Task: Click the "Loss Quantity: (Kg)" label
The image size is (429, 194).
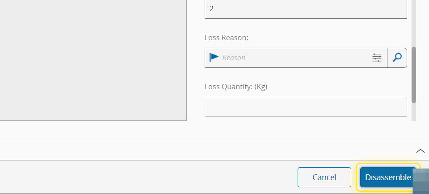Action: coord(236,87)
